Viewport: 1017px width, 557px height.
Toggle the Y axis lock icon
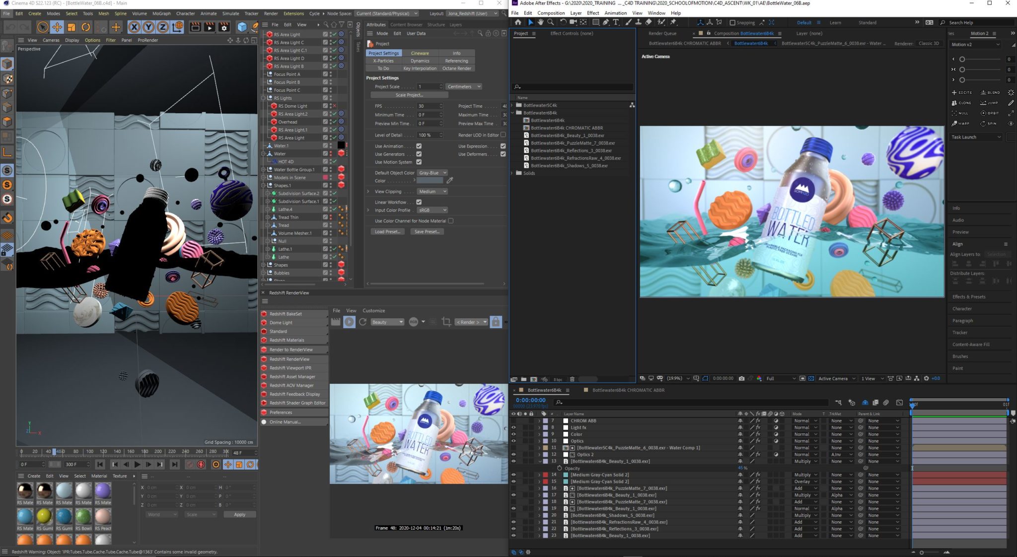[148, 27]
